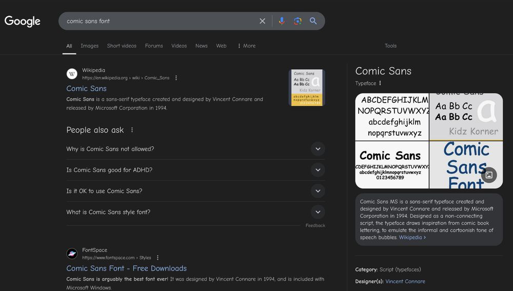The height and width of the screenshot is (291, 513).
Task: Click the Feedback link under questions
Action: pos(315,225)
